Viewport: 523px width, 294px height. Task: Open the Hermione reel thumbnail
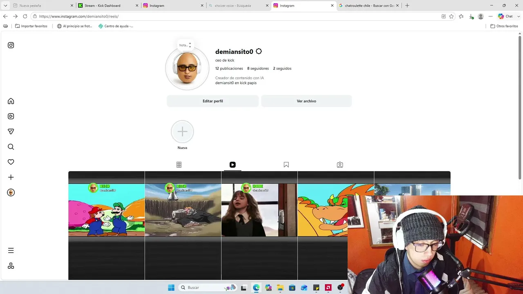[x=259, y=225]
